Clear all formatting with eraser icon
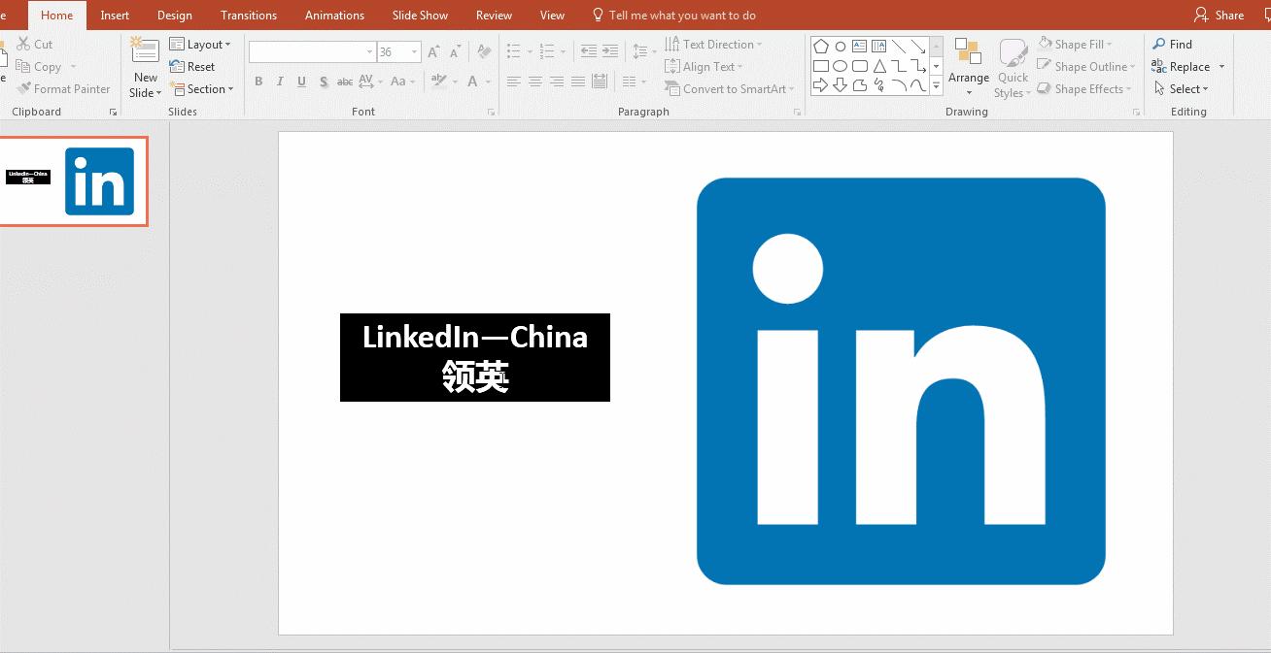The width and height of the screenshot is (1271, 653). point(485,52)
